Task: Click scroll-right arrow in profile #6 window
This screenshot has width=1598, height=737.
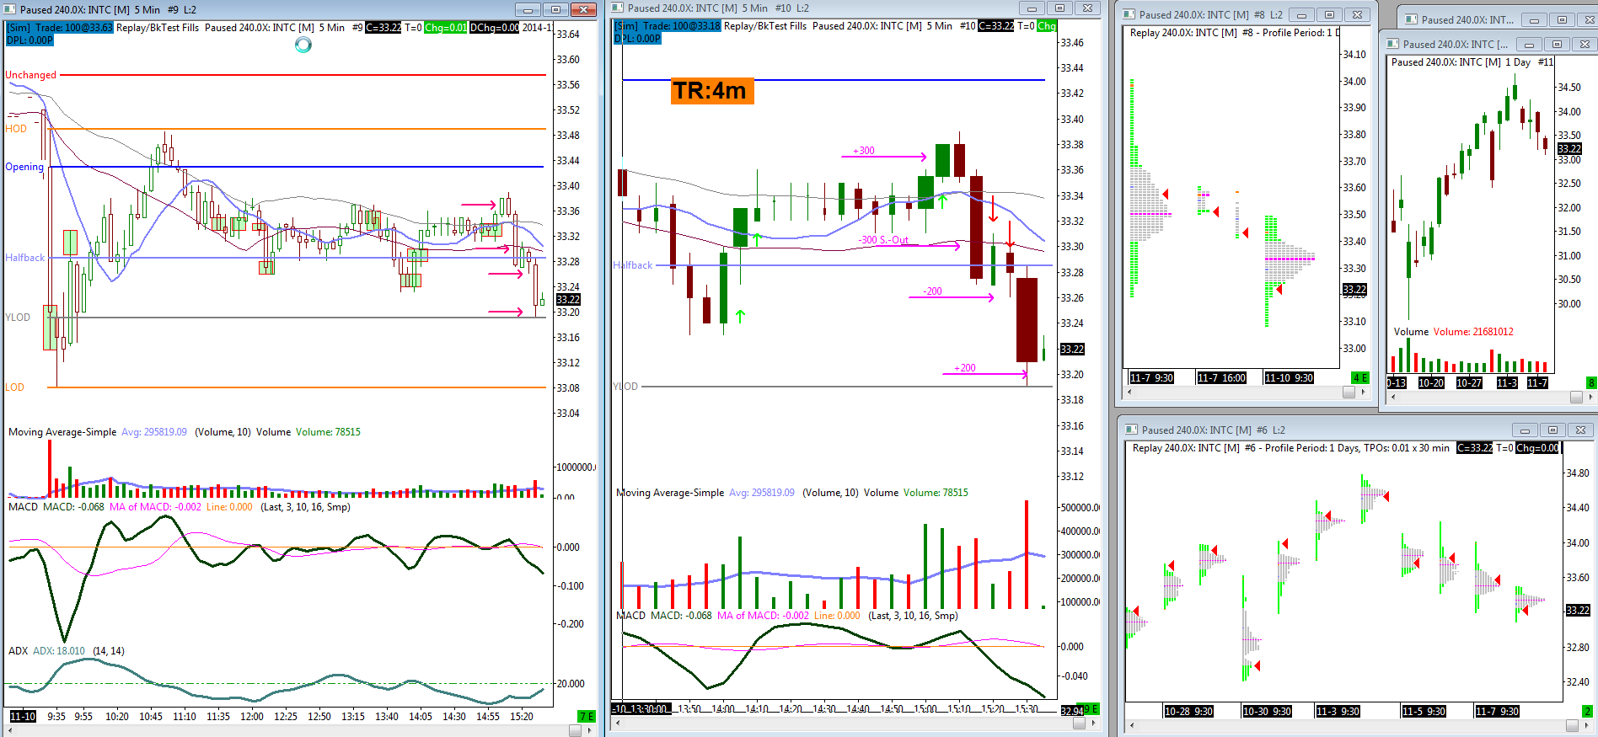Action: [x=1587, y=725]
